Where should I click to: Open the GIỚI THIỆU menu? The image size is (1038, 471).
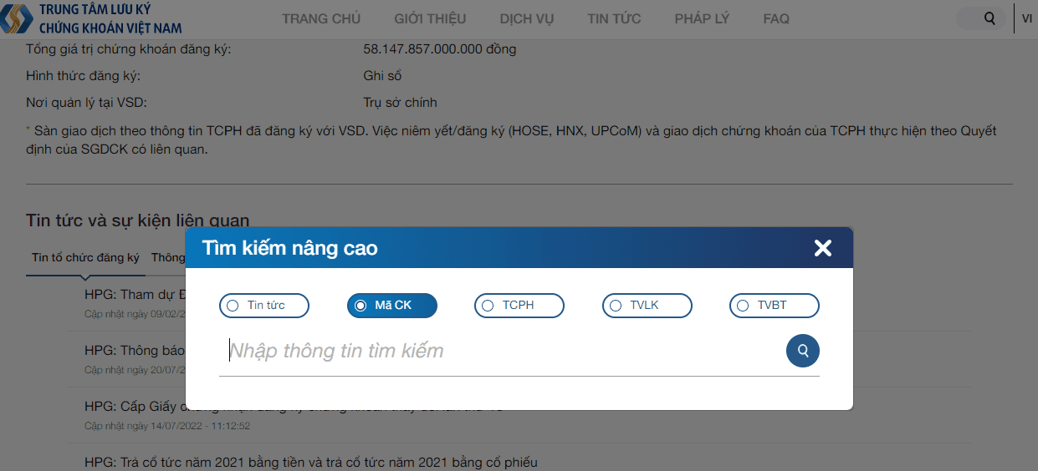430,18
